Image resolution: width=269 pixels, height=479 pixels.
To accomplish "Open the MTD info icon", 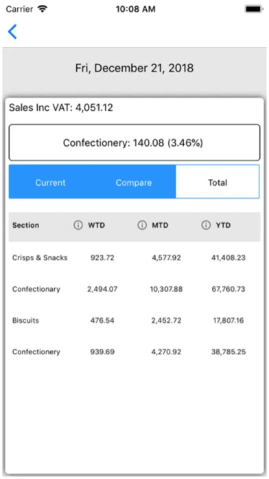I will tap(142, 225).
